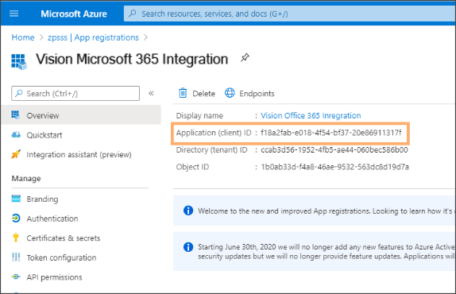Click the Home breadcrumb link

(x=23, y=37)
